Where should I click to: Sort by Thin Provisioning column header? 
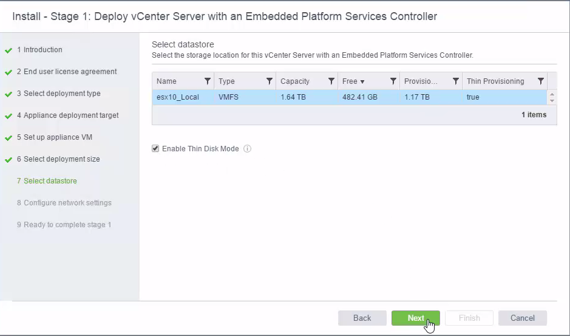(495, 81)
